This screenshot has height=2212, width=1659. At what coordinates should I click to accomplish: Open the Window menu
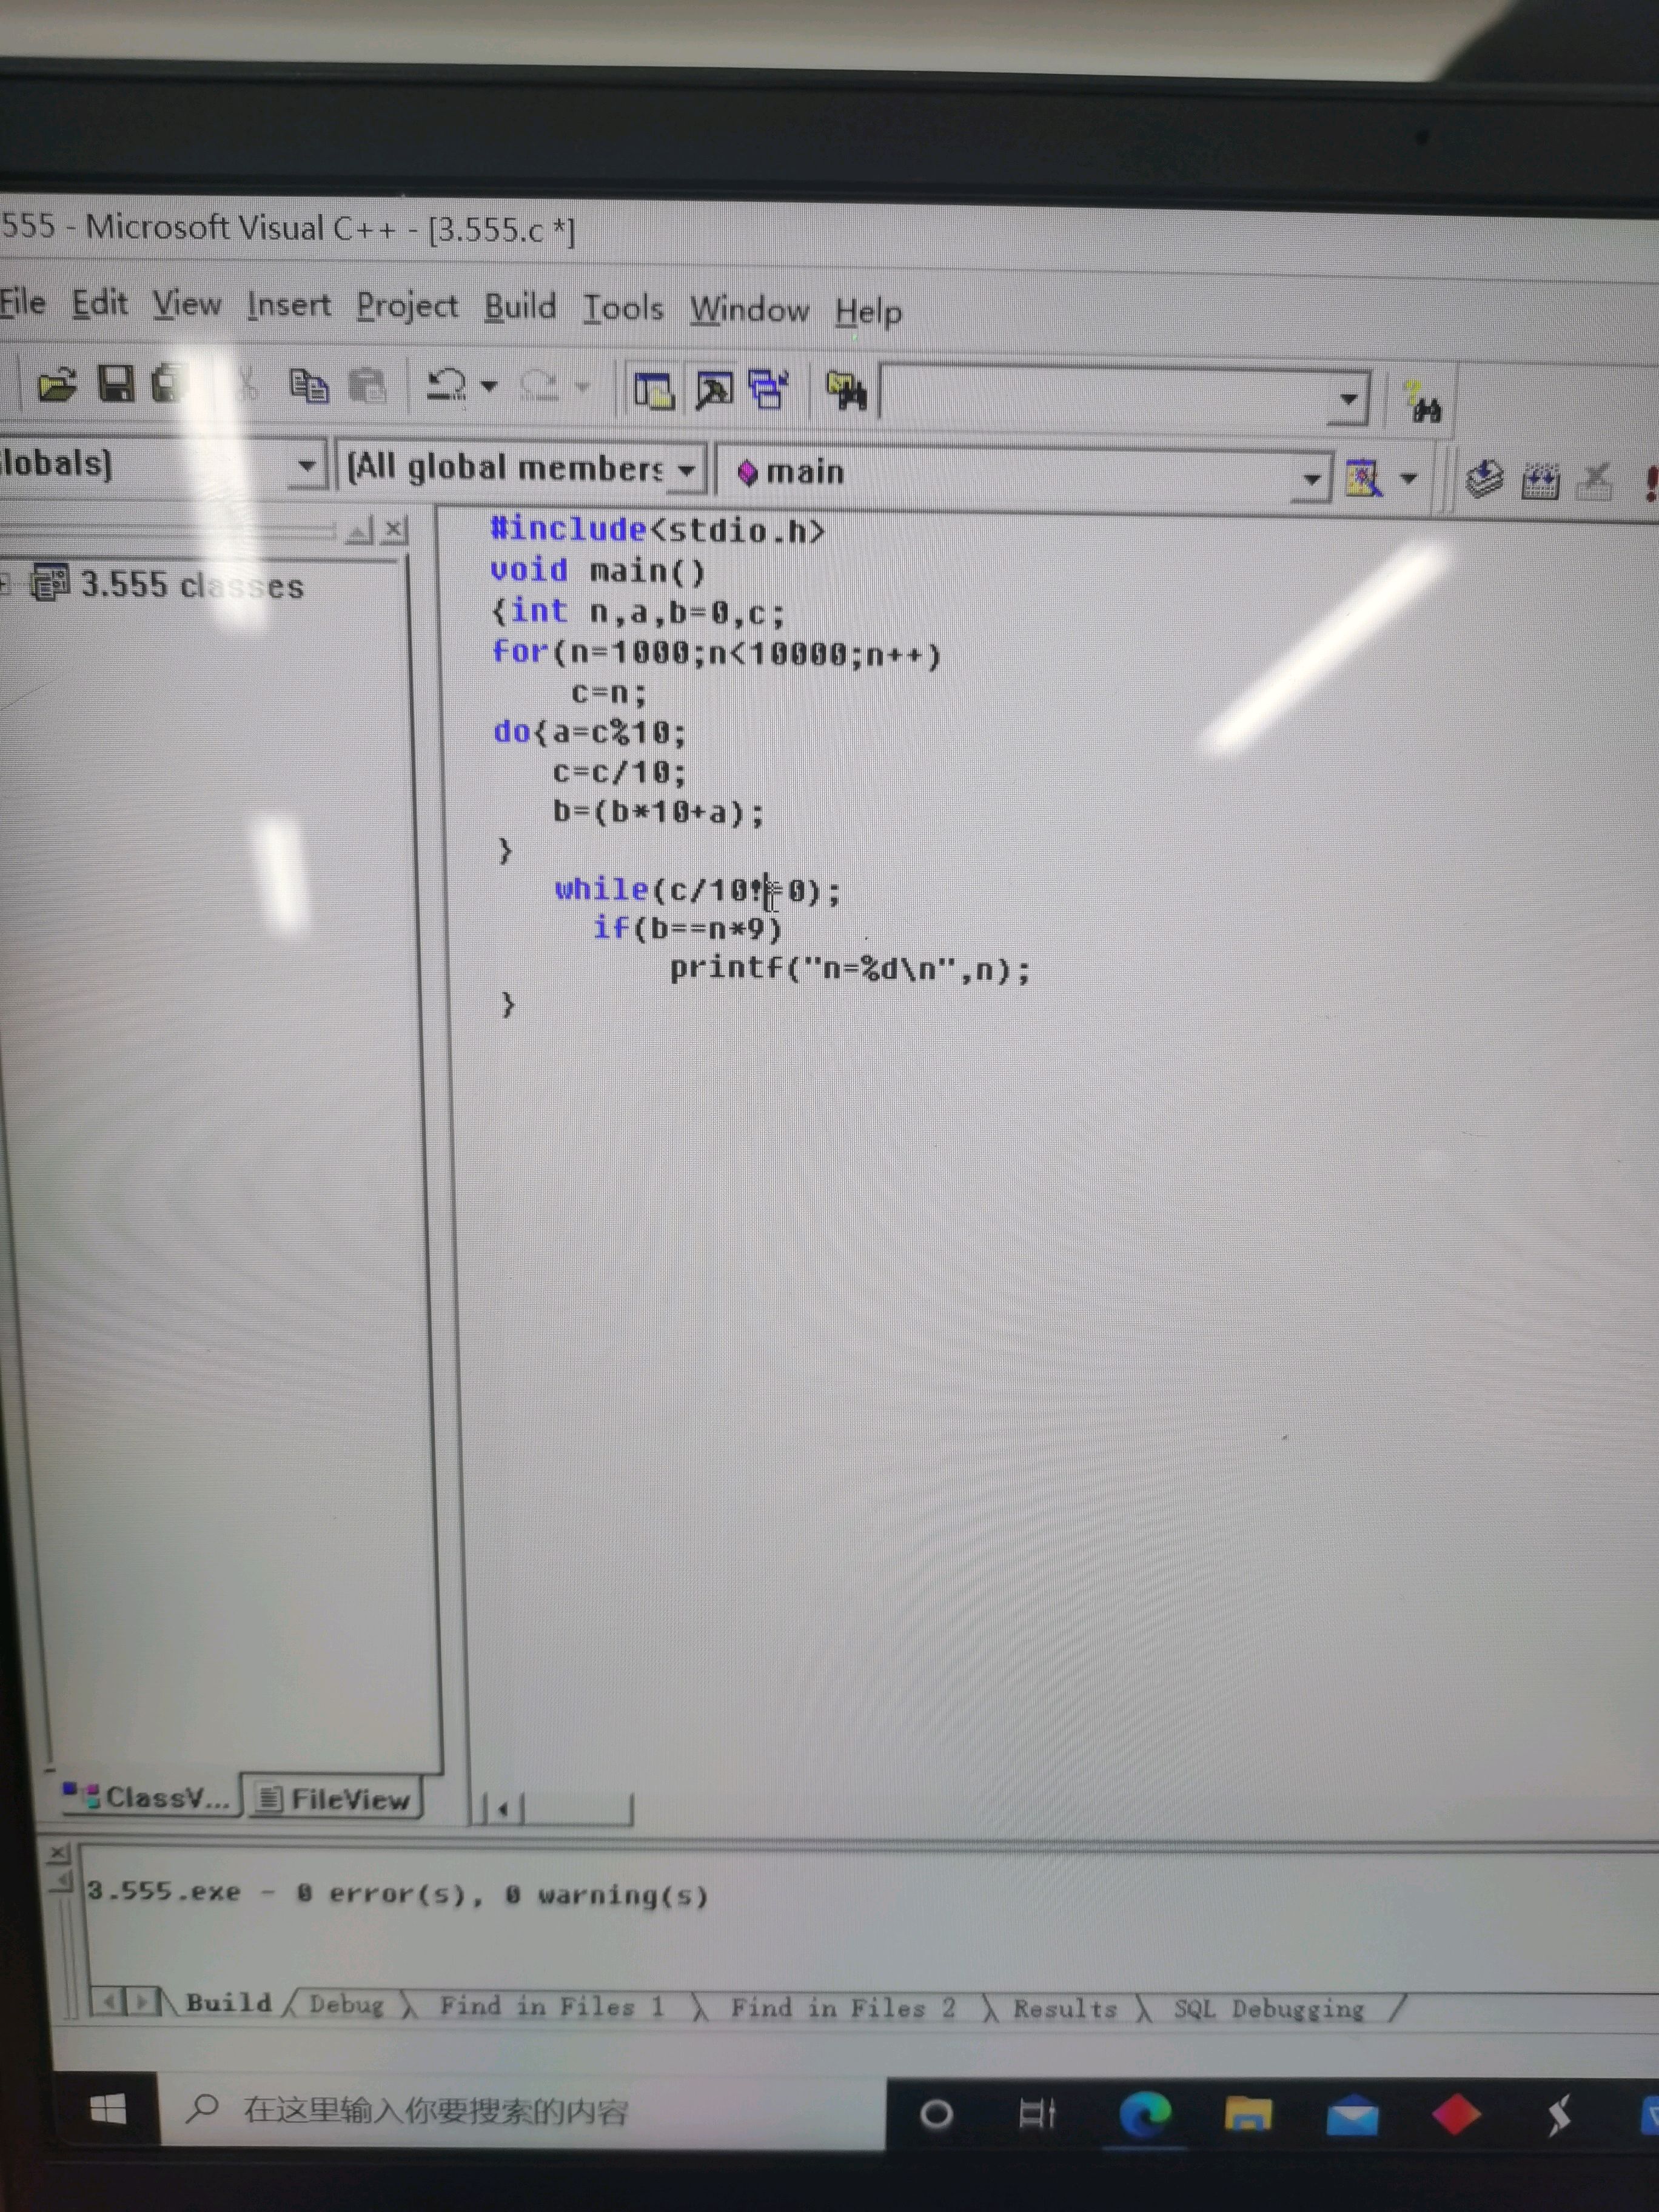coord(749,310)
